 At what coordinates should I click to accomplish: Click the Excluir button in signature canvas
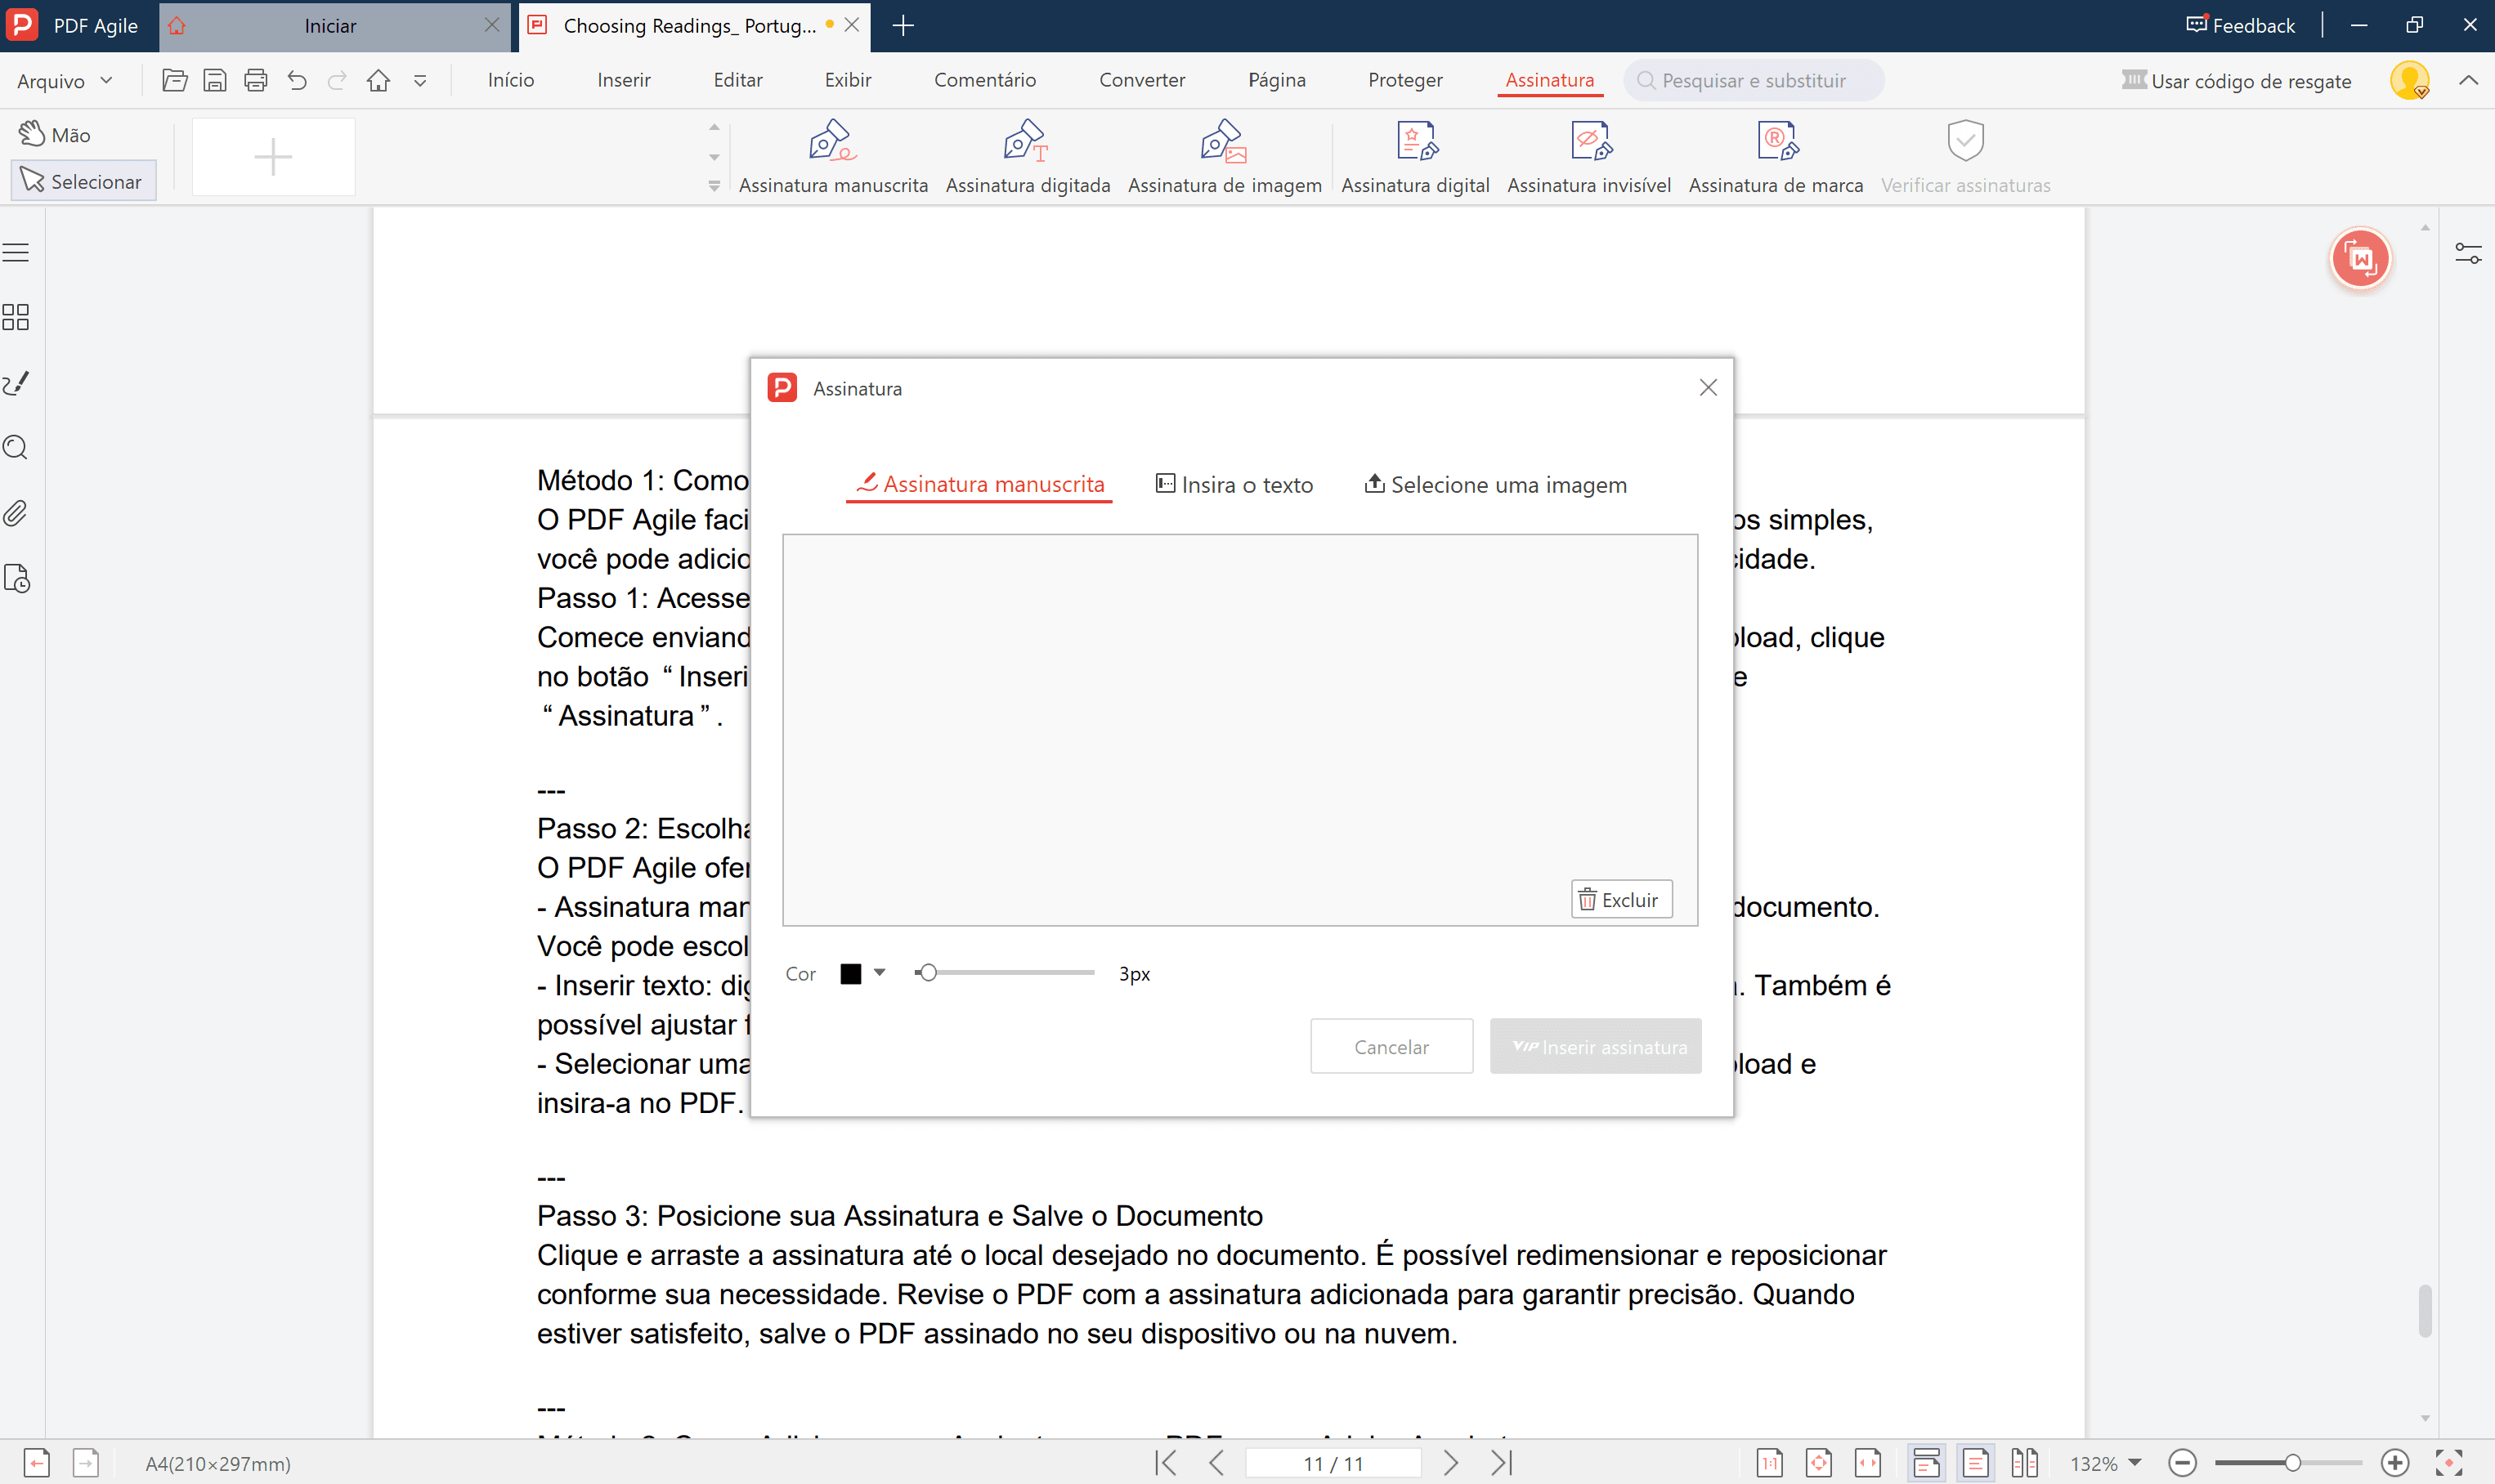1619,900
